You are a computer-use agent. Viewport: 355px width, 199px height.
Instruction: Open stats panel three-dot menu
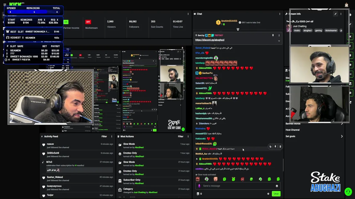point(188,14)
